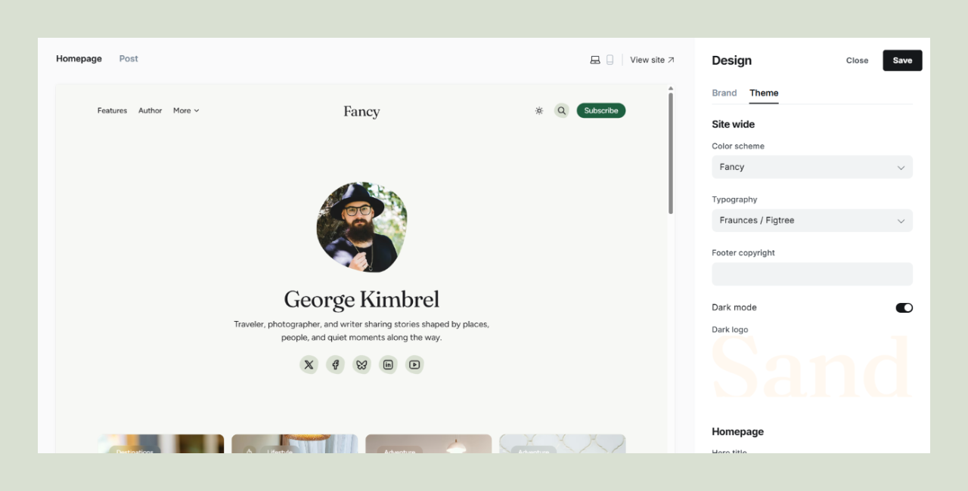
Task: Open the LinkedIn social icon
Action: click(388, 365)
